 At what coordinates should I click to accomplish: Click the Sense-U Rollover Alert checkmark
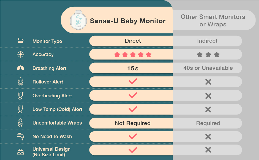(x=133, y=82)
